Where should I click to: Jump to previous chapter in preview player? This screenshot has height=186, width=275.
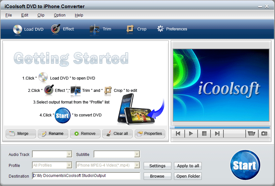click(x=178, y=134)
